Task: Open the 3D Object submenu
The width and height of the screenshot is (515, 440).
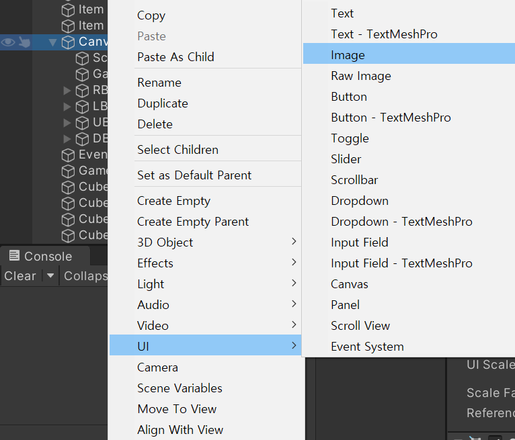Action: coord(205,243)
